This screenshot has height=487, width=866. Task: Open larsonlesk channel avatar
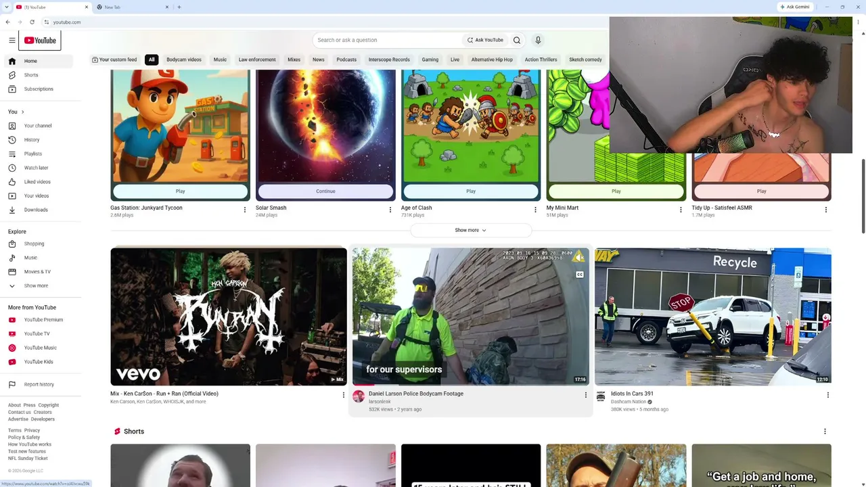359,397
